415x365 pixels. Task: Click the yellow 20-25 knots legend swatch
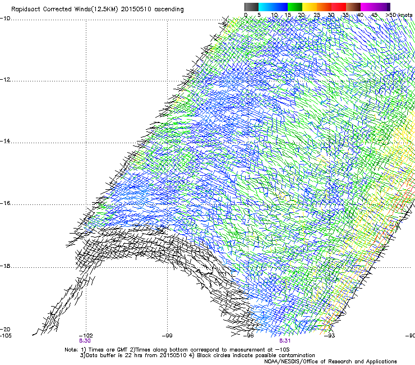[310, 7]
